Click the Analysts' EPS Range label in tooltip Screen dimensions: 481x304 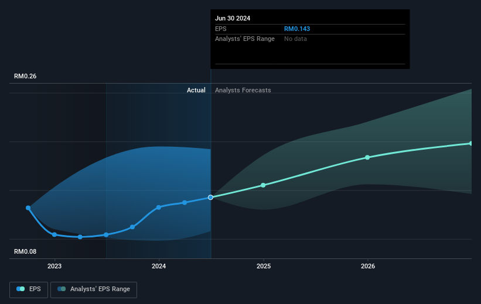[245, 39]
